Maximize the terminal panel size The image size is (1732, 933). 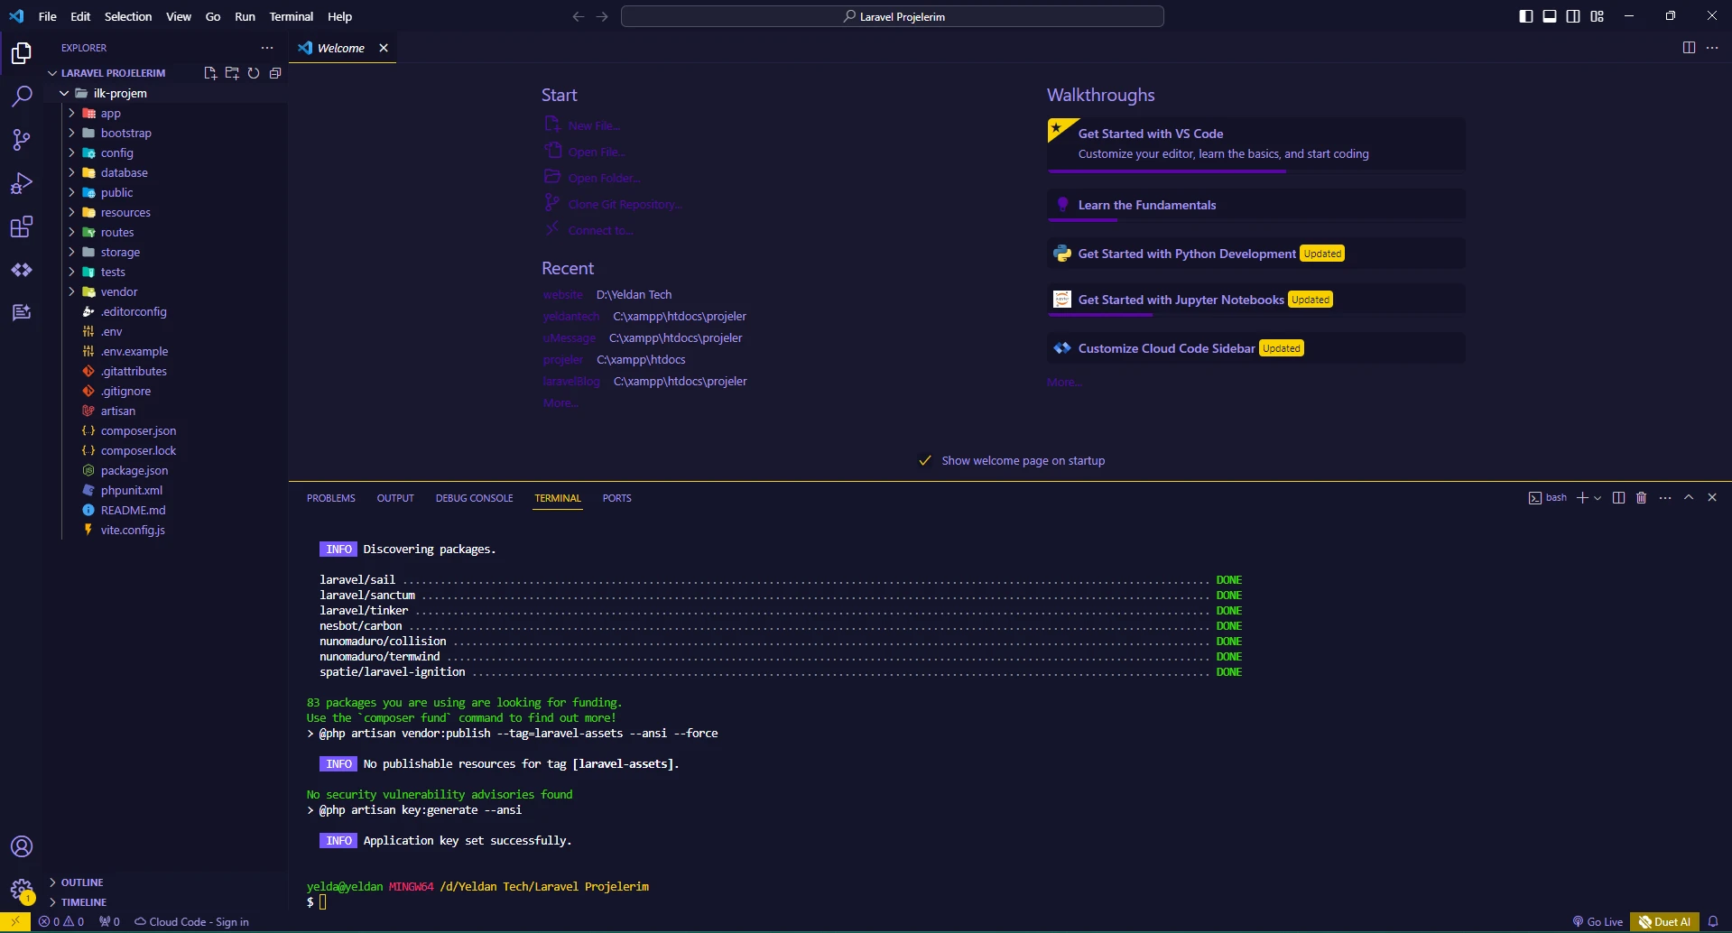[1689, 498]
